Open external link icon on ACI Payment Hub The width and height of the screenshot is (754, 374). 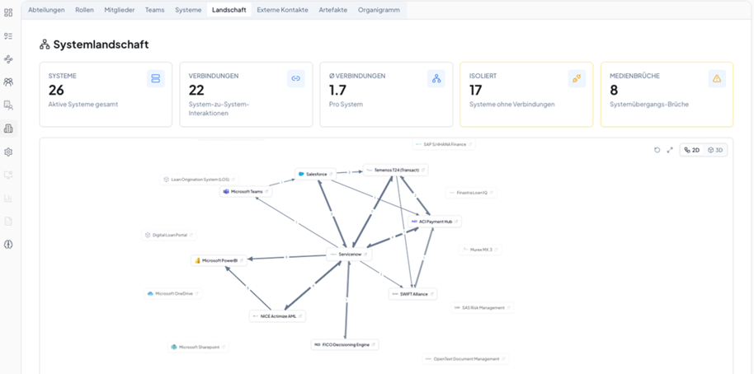[x=456, y=222]
